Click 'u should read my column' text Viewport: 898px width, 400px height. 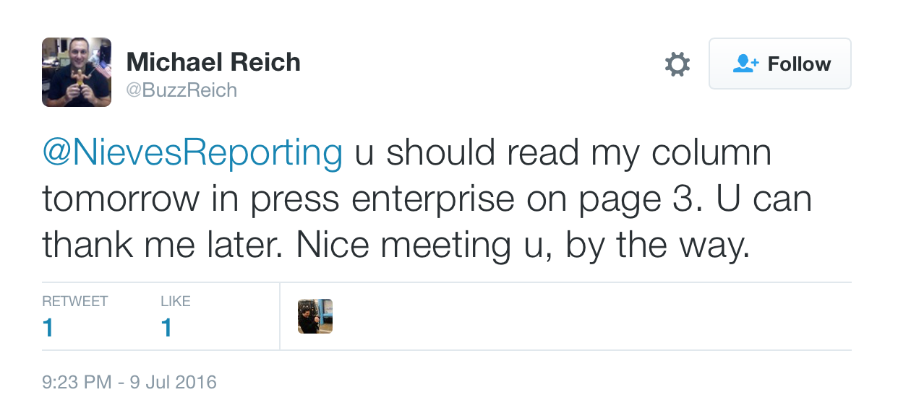(564, 154)
